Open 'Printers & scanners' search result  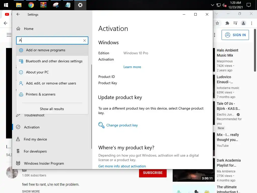[52, 94]
